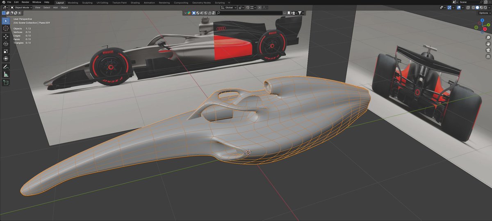This screenshot has width=492, height=221.
Task: Select the new selection mode icon
Action: (x=4, y=13)
